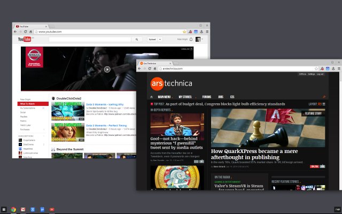Open the DoubleClickDota2 channel heading

(x=69, y=98)
